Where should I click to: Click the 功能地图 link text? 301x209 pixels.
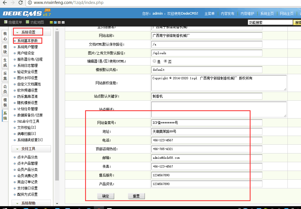click(x=37, y=23)
